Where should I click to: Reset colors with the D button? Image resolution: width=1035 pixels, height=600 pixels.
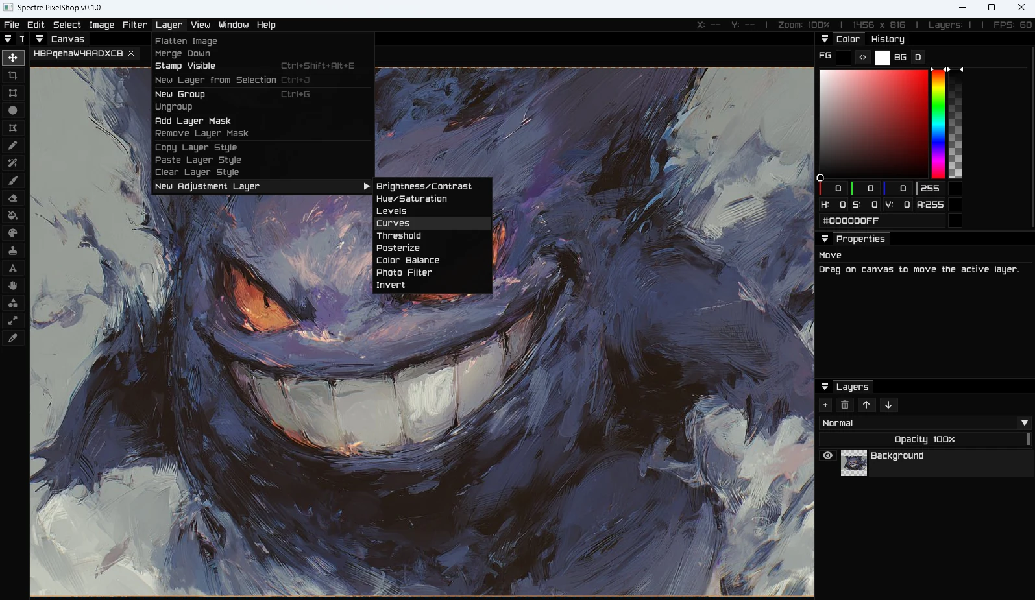(x=918, y=57)
